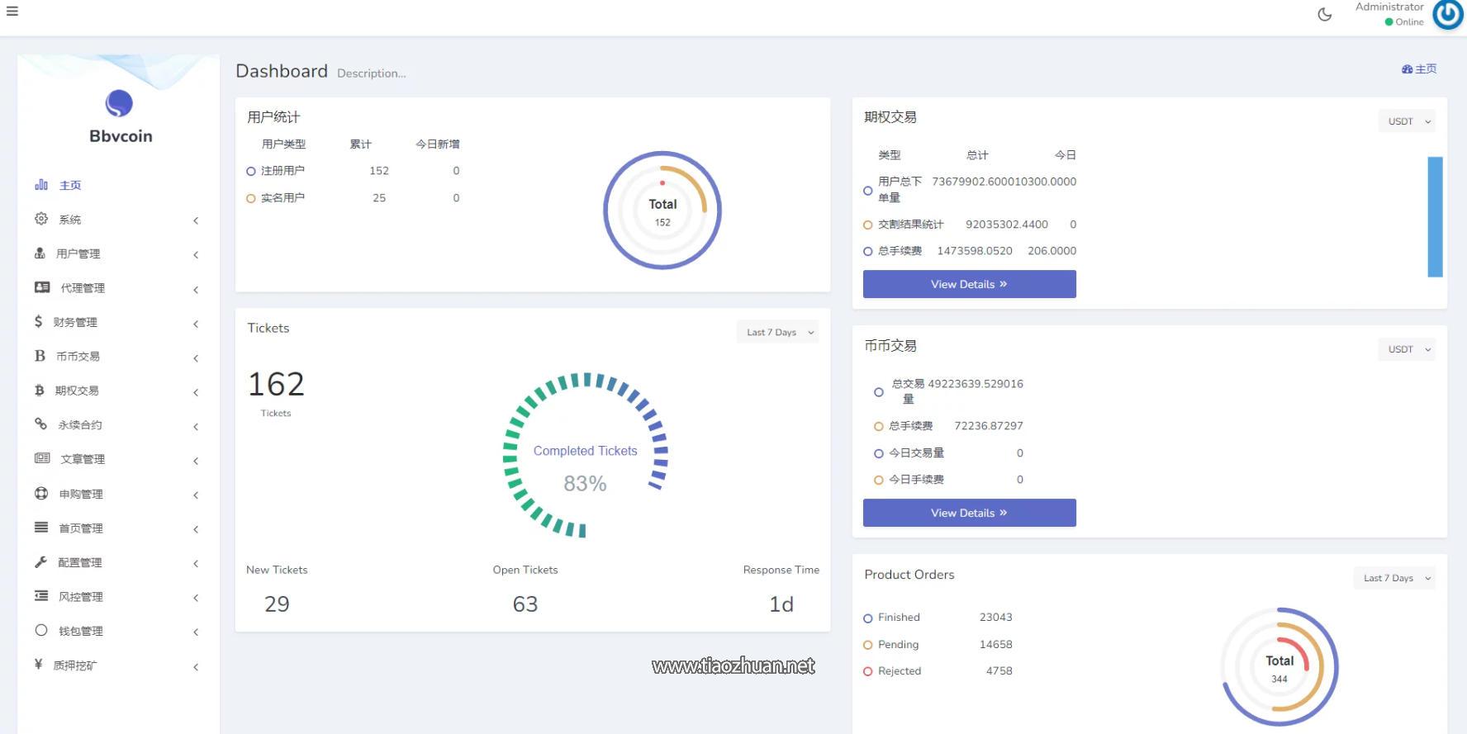Toggle dark mode moon icon
Screen dimensions: 1467x734
[x=1324, y=14]
